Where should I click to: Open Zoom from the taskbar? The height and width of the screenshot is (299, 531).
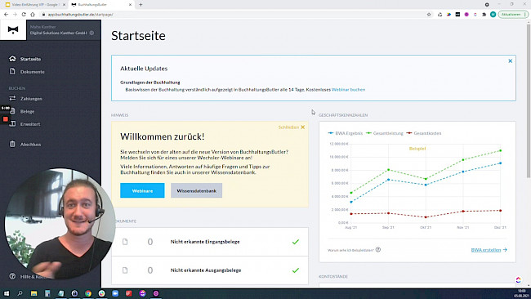[115, 293]
